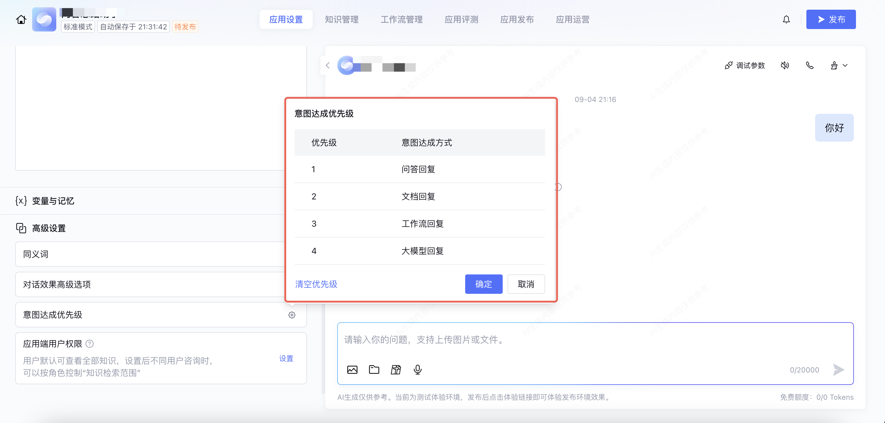
Task: Collapse the preview panel chevron
Action: [x=327, y=65]
